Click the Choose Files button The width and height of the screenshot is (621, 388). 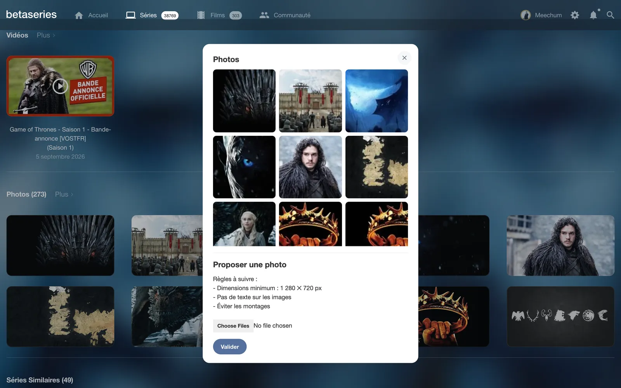[233, 326]
